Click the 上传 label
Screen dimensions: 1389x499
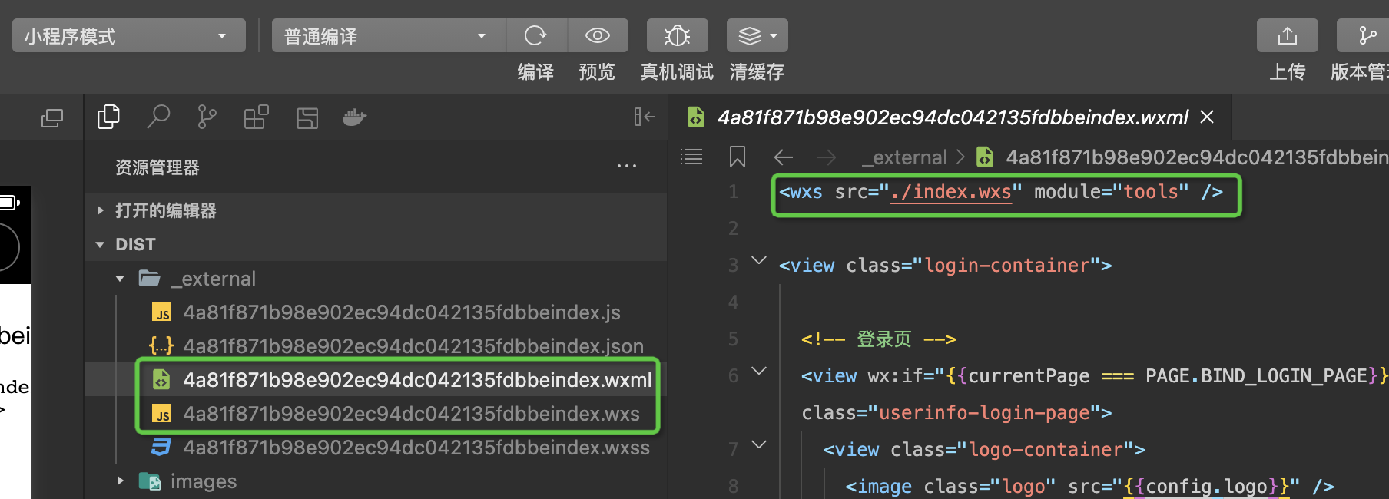pos(1287,72)
